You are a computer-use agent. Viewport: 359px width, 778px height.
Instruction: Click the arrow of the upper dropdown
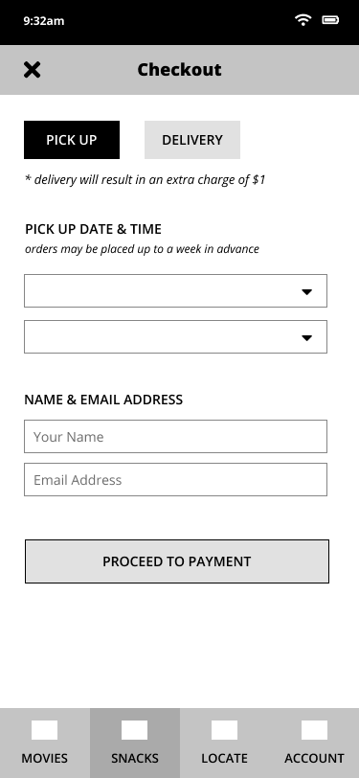307,291
